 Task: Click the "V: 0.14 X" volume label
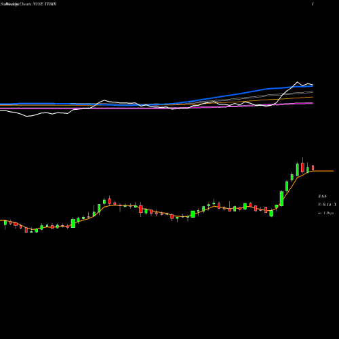(327, 205)
